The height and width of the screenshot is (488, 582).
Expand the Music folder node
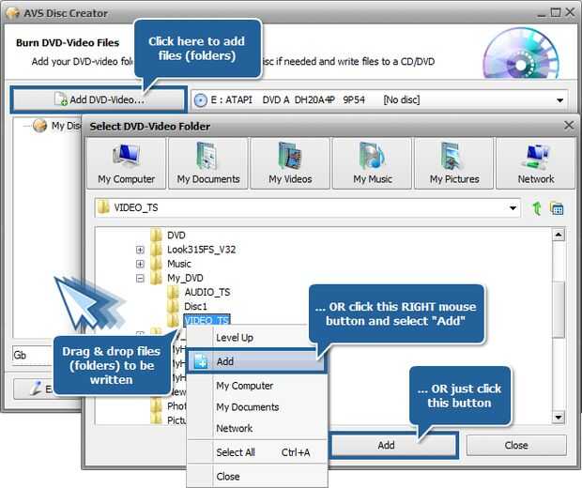pyautogui.click(x=140, y=264)
